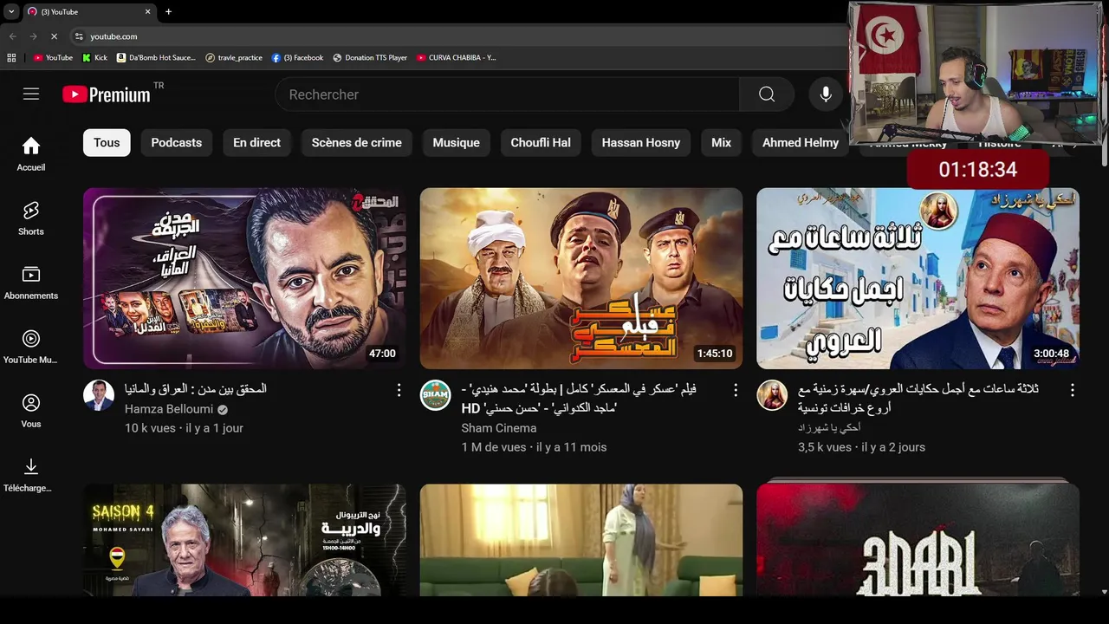The width and height of the screenshot is (1109, 624).
Task: Click the browser forward arrow
Action: (33, 36)
